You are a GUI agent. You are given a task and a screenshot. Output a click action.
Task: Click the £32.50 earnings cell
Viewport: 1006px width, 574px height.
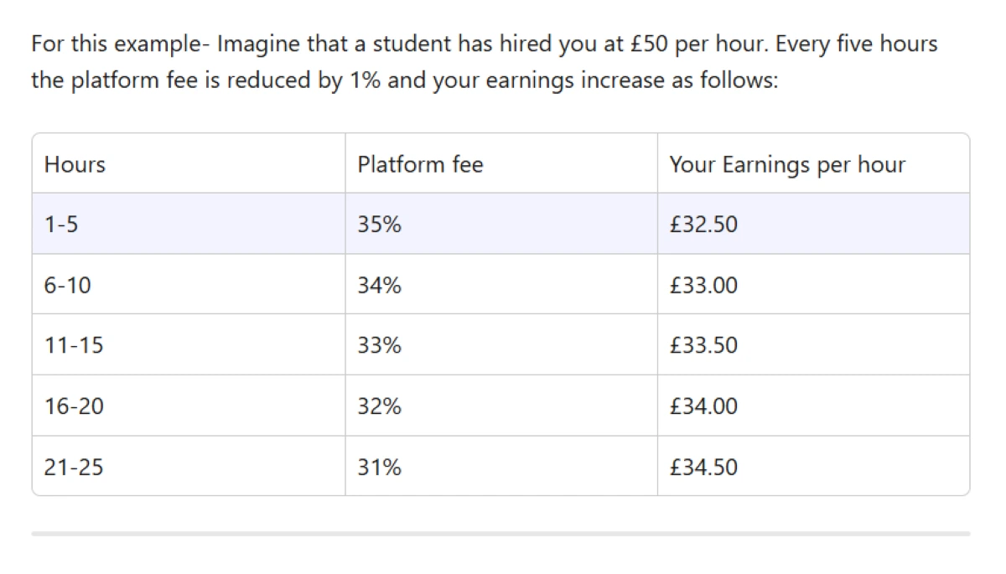pos(704,225)
